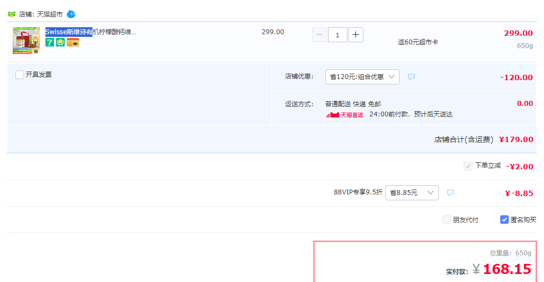
Task: Click the 返60元超市卡 promotion text
Action: (418, 42)
